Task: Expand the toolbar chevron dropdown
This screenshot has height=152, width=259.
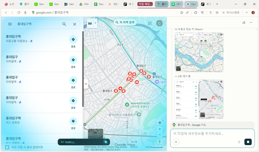Action: (x=247, y=13)
